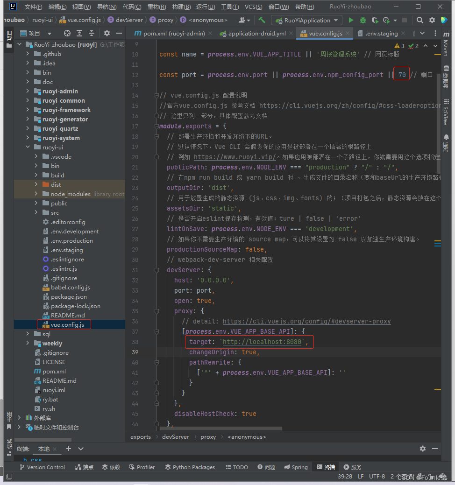The height and width of the screenshot is (485, 455).
Task: Open project panel options gear
Action: coord(107,33)
